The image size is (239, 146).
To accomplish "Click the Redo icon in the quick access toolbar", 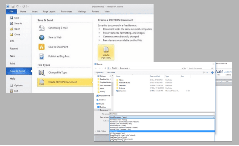I will coord(24,6).
